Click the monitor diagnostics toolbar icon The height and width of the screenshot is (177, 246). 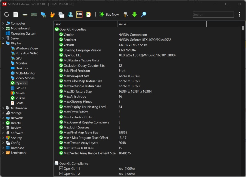pyautogui.click(x=43, y=14)
